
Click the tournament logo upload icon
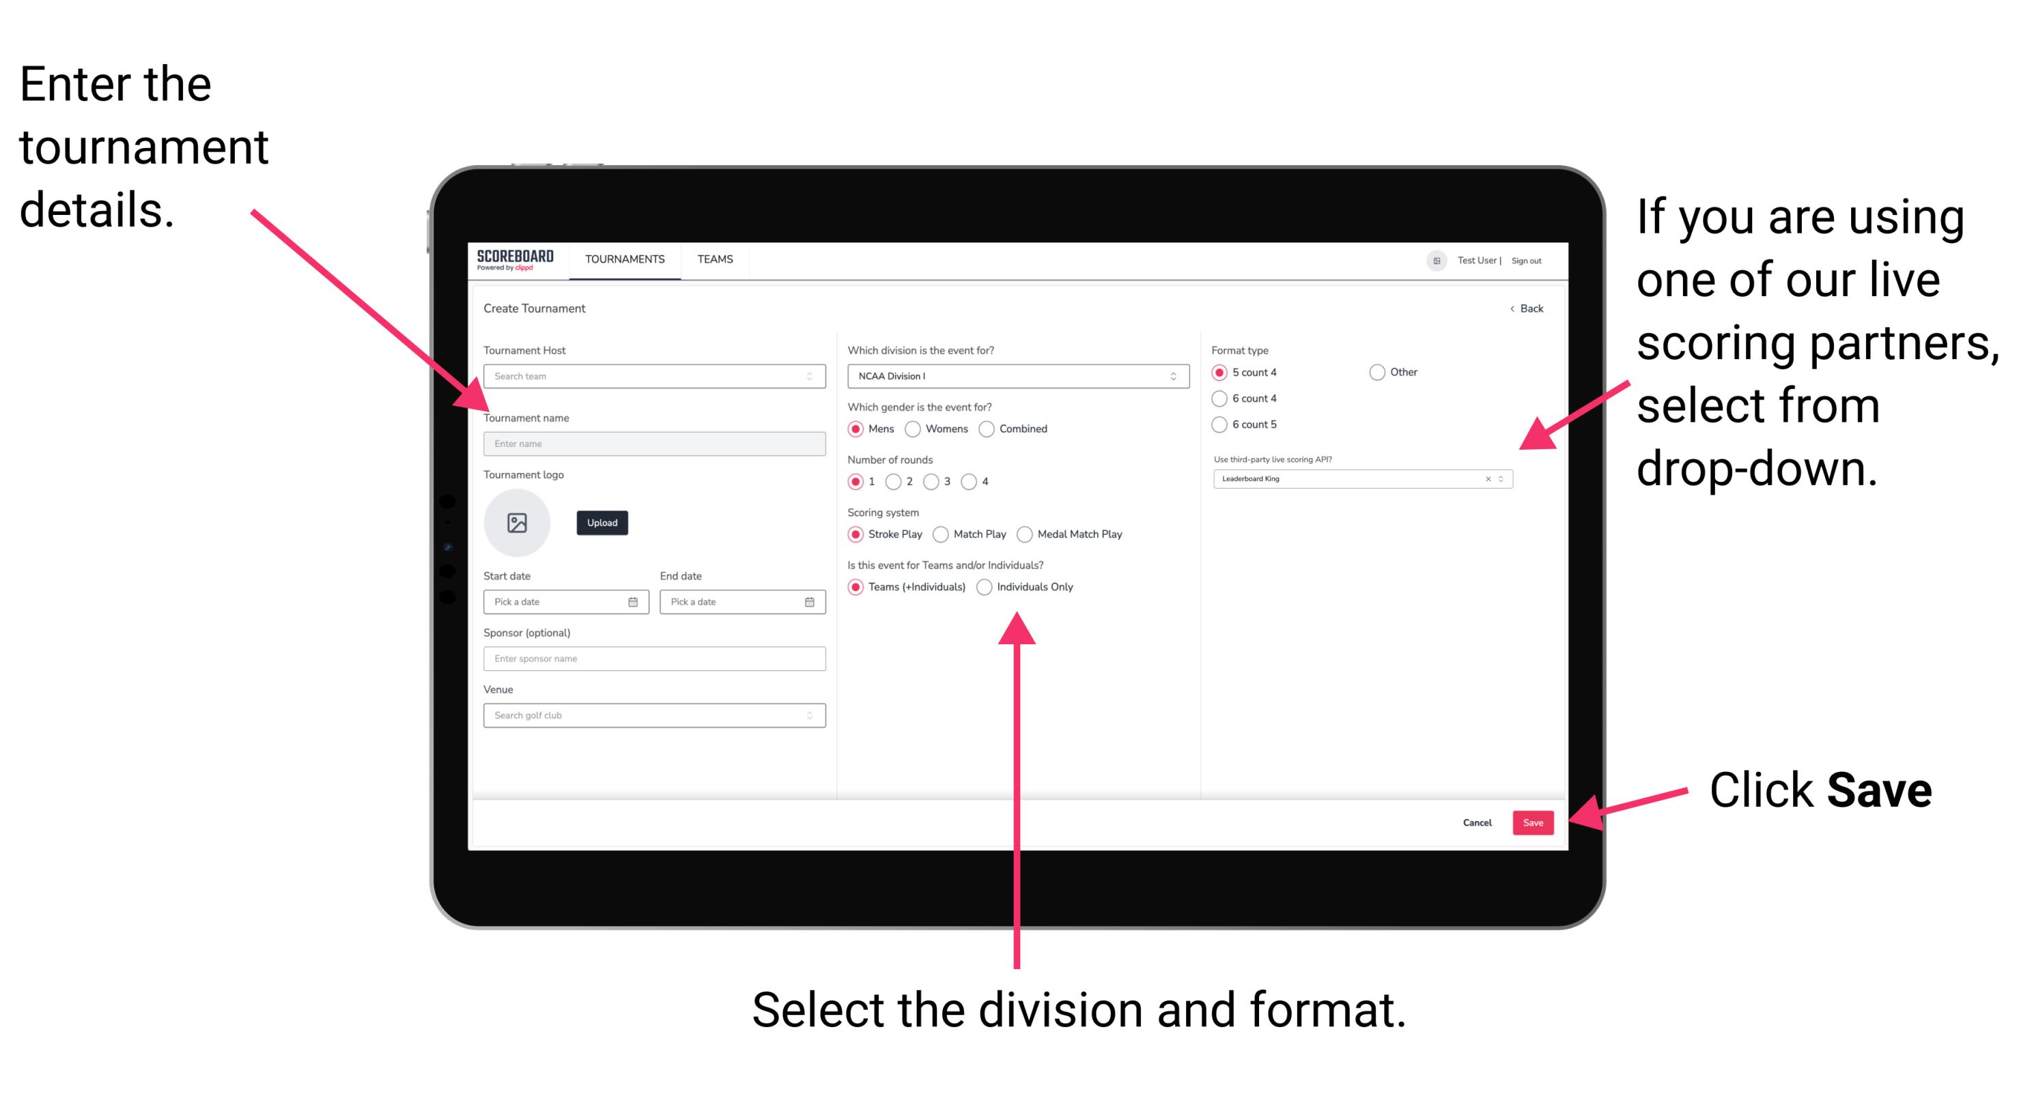(516, 523)
